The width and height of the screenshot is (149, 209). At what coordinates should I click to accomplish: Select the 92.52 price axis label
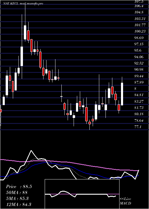139,63
